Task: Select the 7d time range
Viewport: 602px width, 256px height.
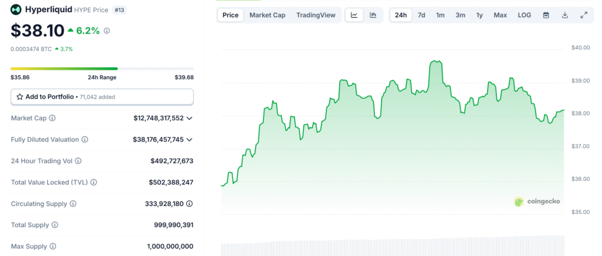Action: tap(422, 15)
